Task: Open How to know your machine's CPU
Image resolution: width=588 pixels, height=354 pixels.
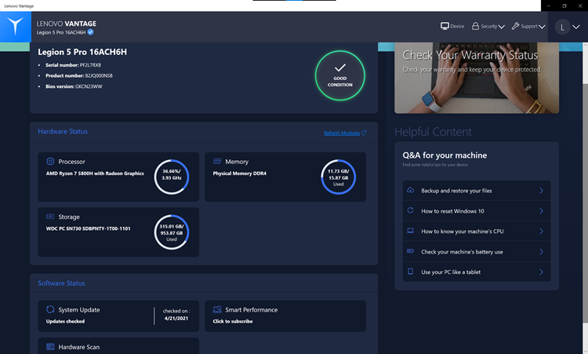Action: tap(477, 232)
